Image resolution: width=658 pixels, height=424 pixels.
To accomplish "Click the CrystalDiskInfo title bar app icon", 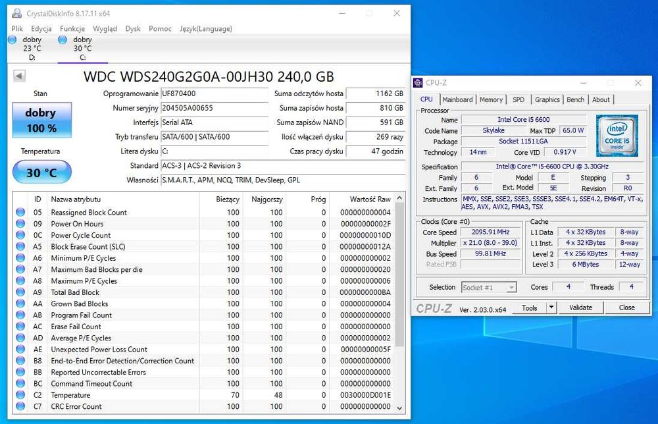I will (17, 13).
